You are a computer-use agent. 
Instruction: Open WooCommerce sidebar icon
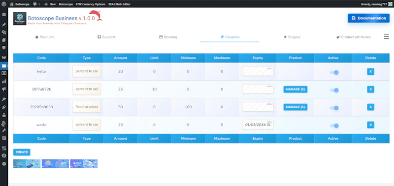pyautogui.click(x=4, y=58)
